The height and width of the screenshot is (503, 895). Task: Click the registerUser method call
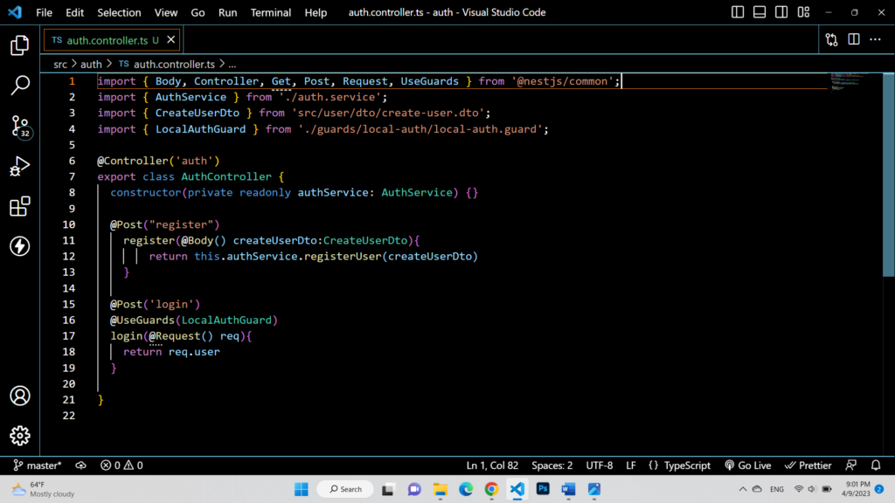click(x=343, y=257)
